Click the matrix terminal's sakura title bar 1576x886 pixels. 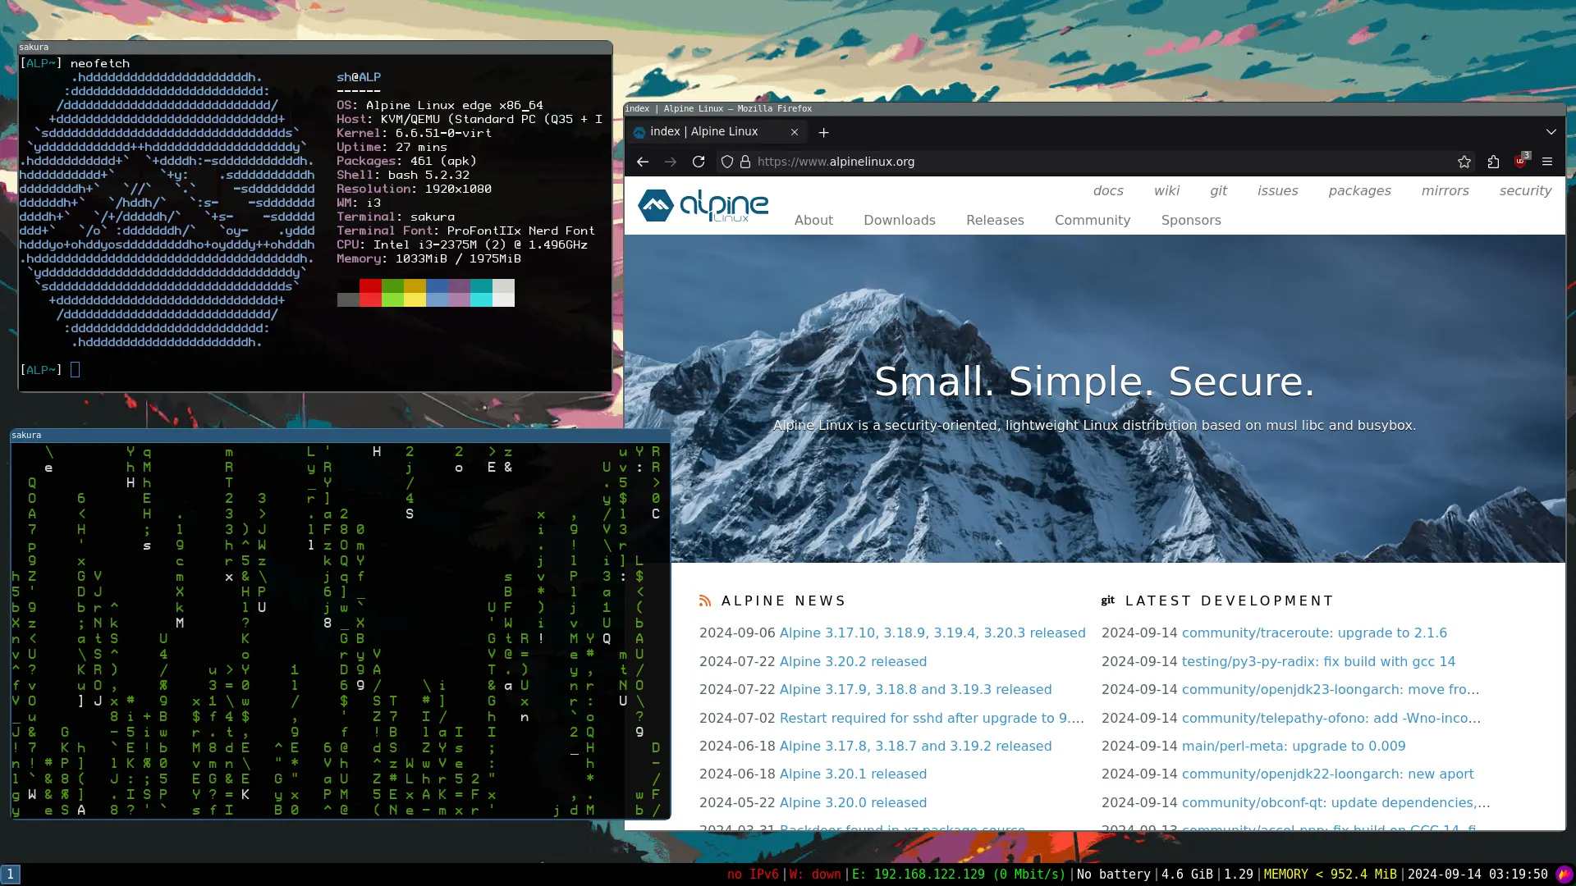[340, 436]
